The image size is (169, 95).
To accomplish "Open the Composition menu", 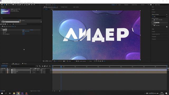I will 8,3.
